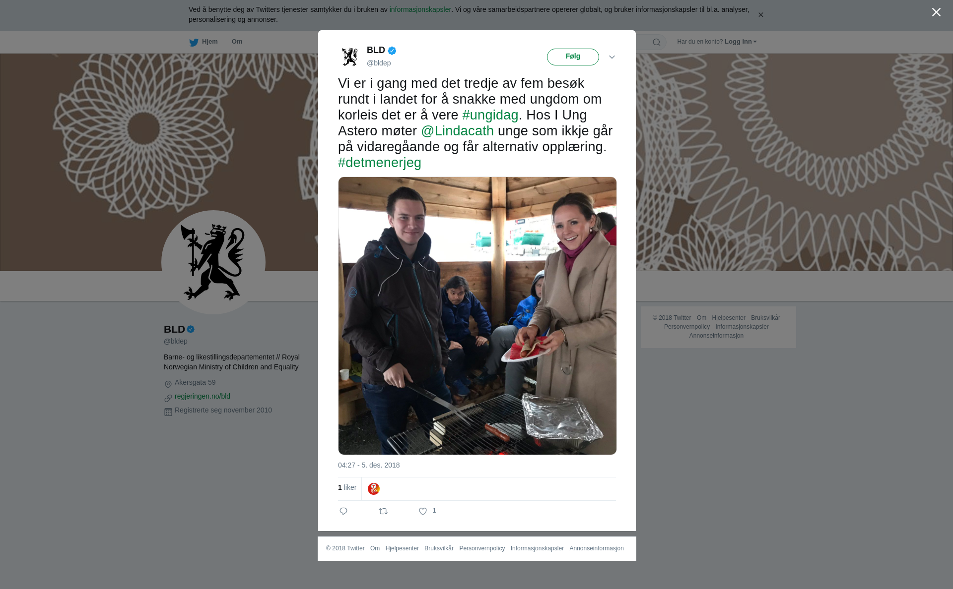Click the Twitter bird Hjem icon
Screen dimensions: 953x589
pyautogui.click(x=194, y=42)
